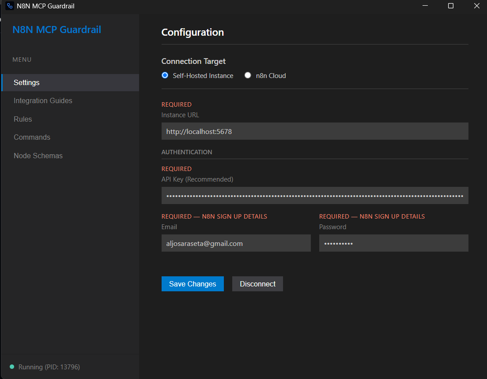Click the Instance URL input field

tap(315, 131)
